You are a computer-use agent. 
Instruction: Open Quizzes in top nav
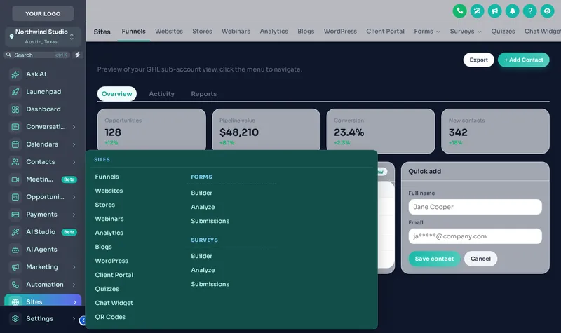coord(503,31)
